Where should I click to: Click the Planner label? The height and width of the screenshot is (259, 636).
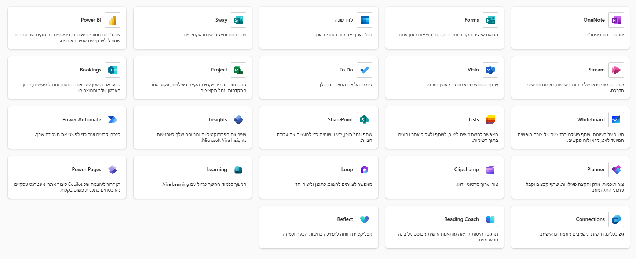point(596,170)
